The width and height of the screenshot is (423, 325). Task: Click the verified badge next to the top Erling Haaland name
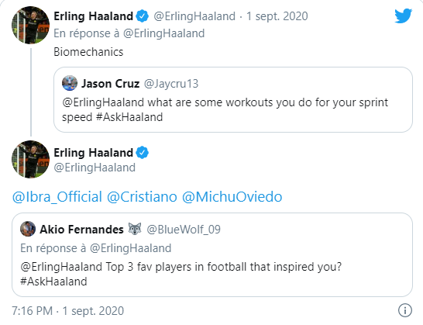point(143,16)
